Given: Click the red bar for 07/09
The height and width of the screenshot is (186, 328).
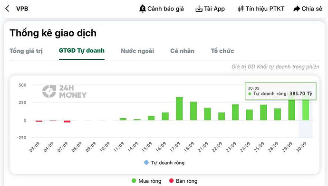Looking at the screenshot, I should coord(67,121).
